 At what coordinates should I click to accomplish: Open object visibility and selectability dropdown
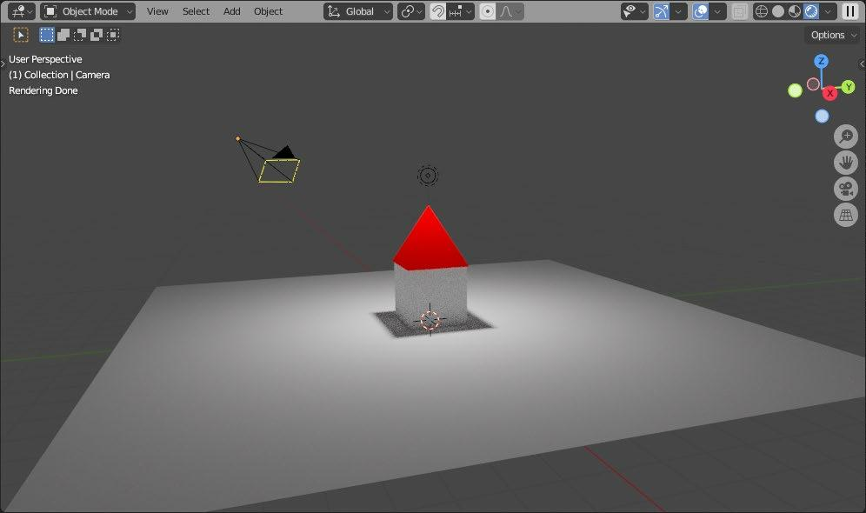coord(634,11)
